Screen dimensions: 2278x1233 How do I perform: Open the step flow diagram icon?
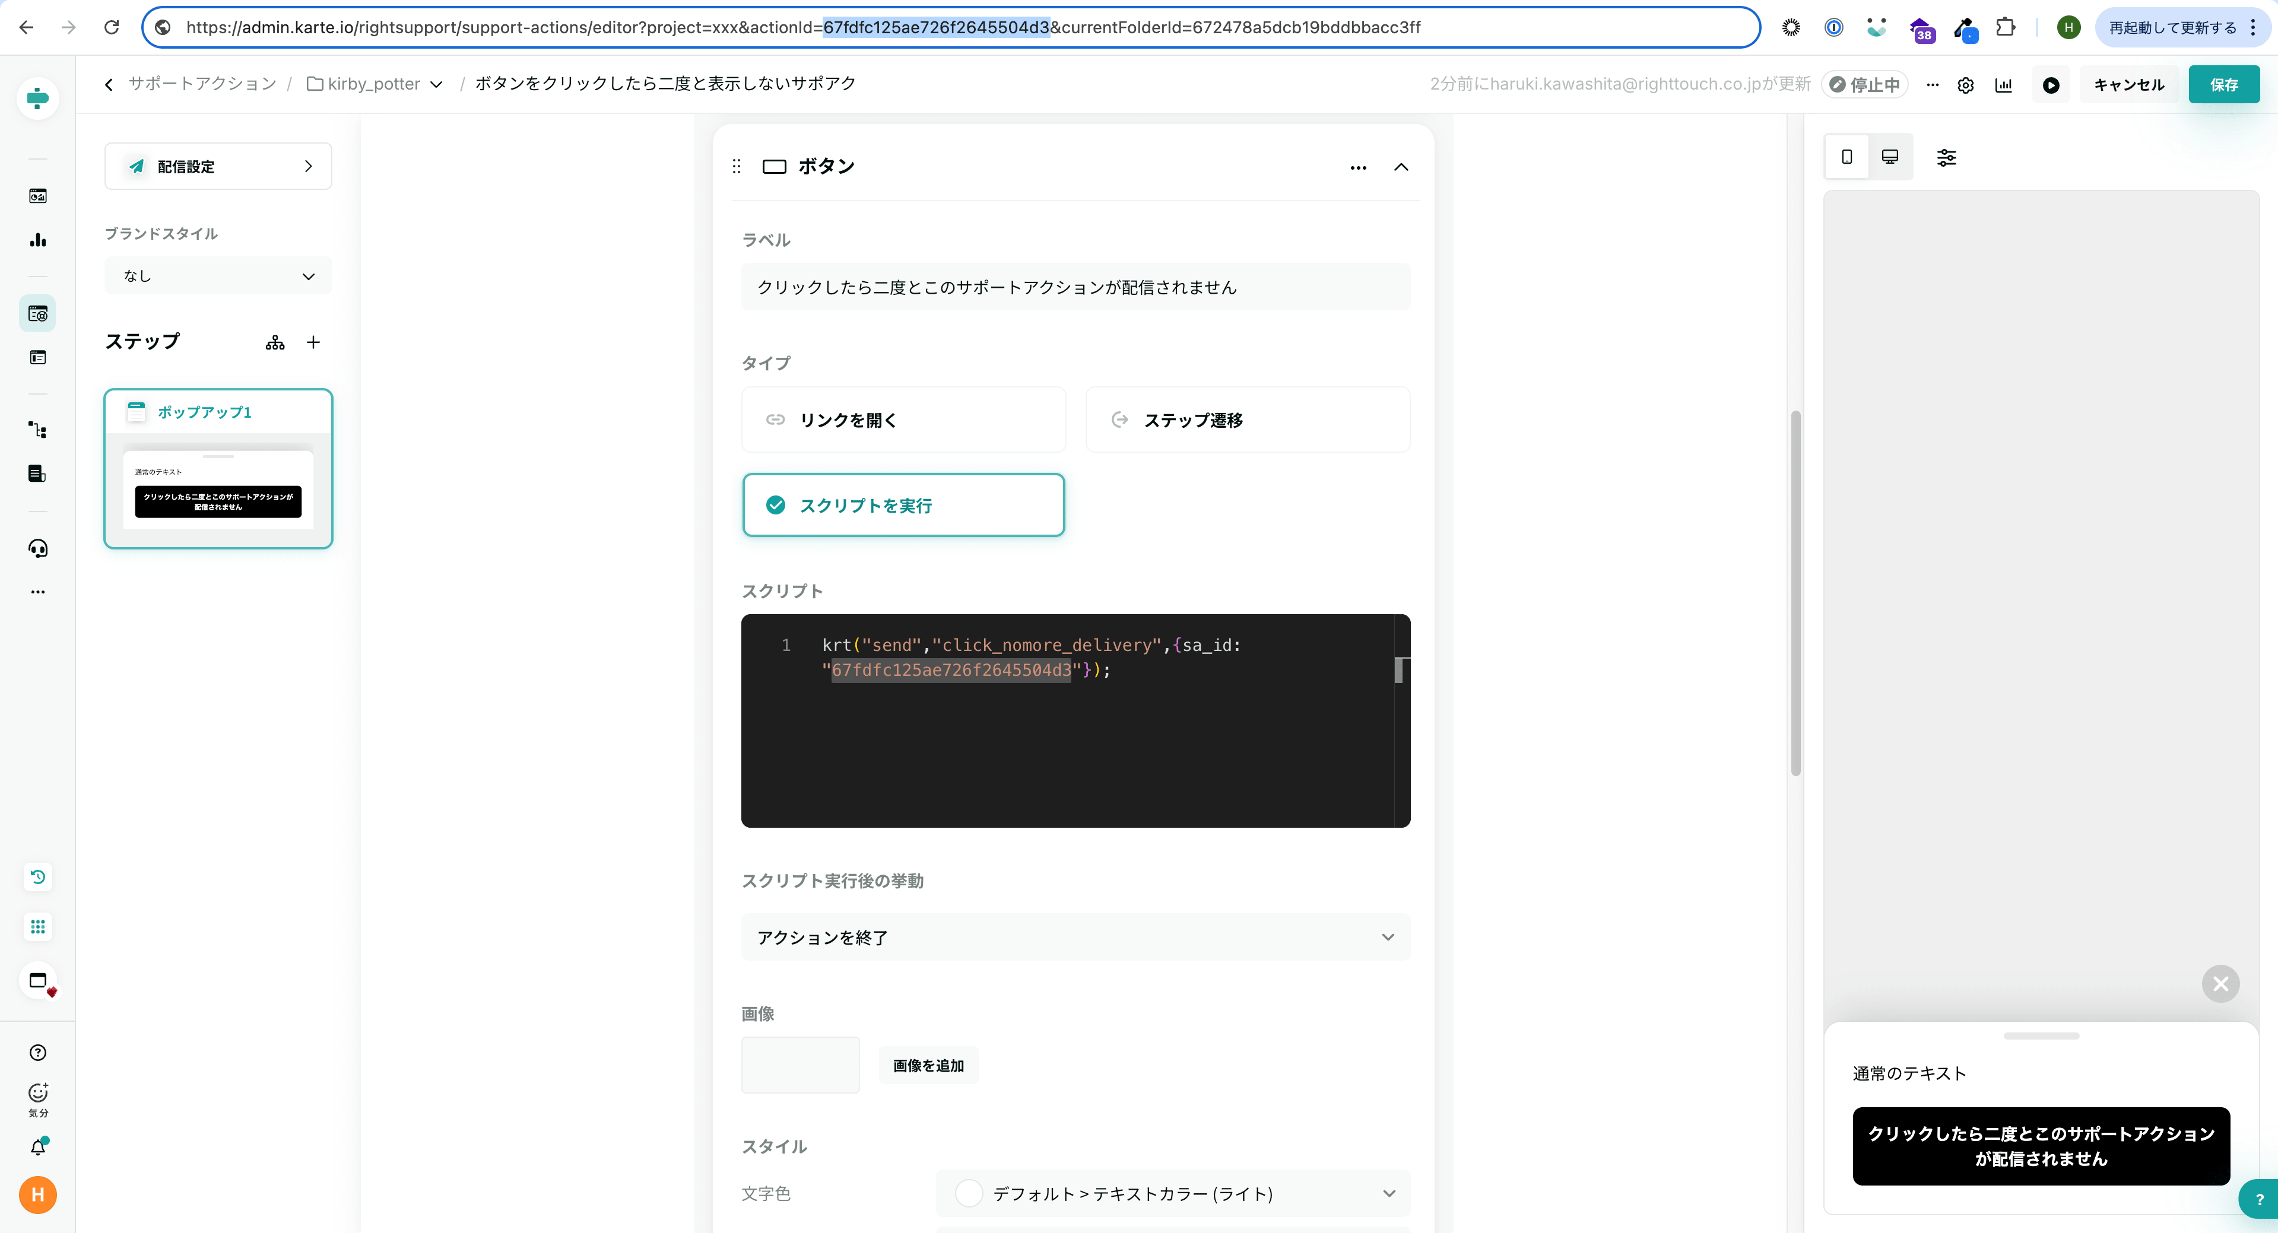275,343
